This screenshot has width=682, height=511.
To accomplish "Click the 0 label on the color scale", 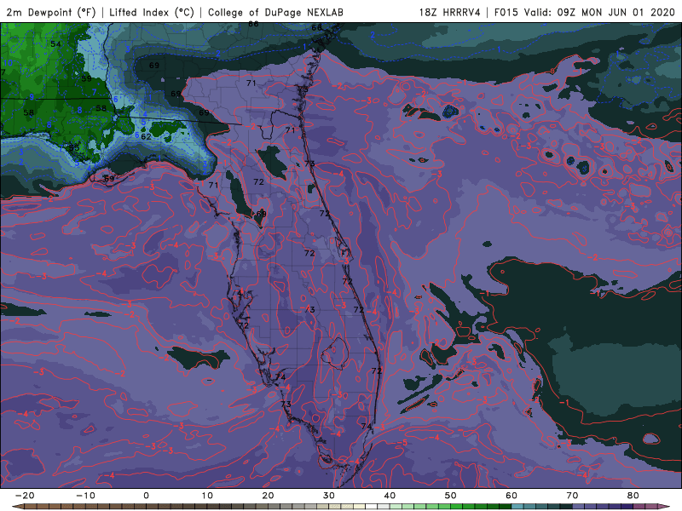I will (146, 496).
